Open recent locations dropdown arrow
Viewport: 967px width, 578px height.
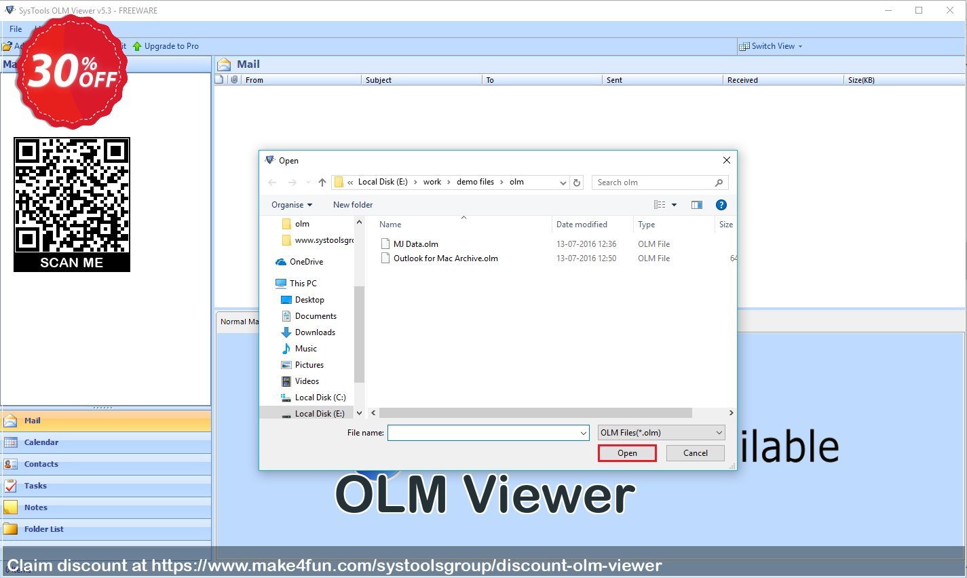[308, 182]
